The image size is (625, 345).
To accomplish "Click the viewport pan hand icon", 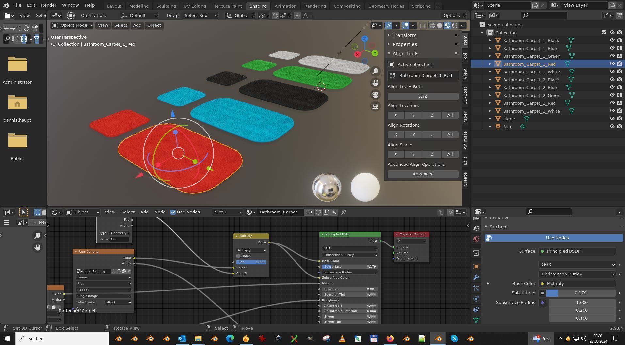I will click(376, 83).
